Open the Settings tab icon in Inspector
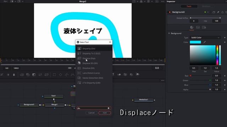227x127 pixels. pos(204,27)
